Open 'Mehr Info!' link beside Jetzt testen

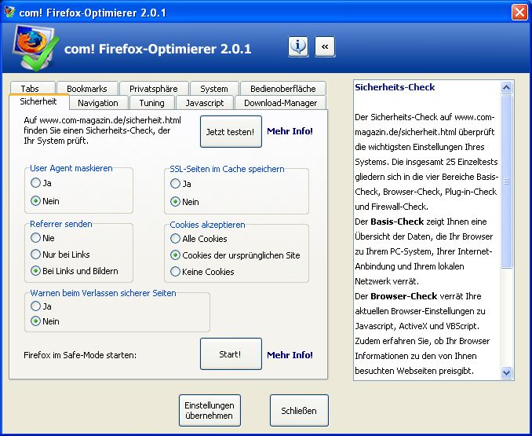290,132
